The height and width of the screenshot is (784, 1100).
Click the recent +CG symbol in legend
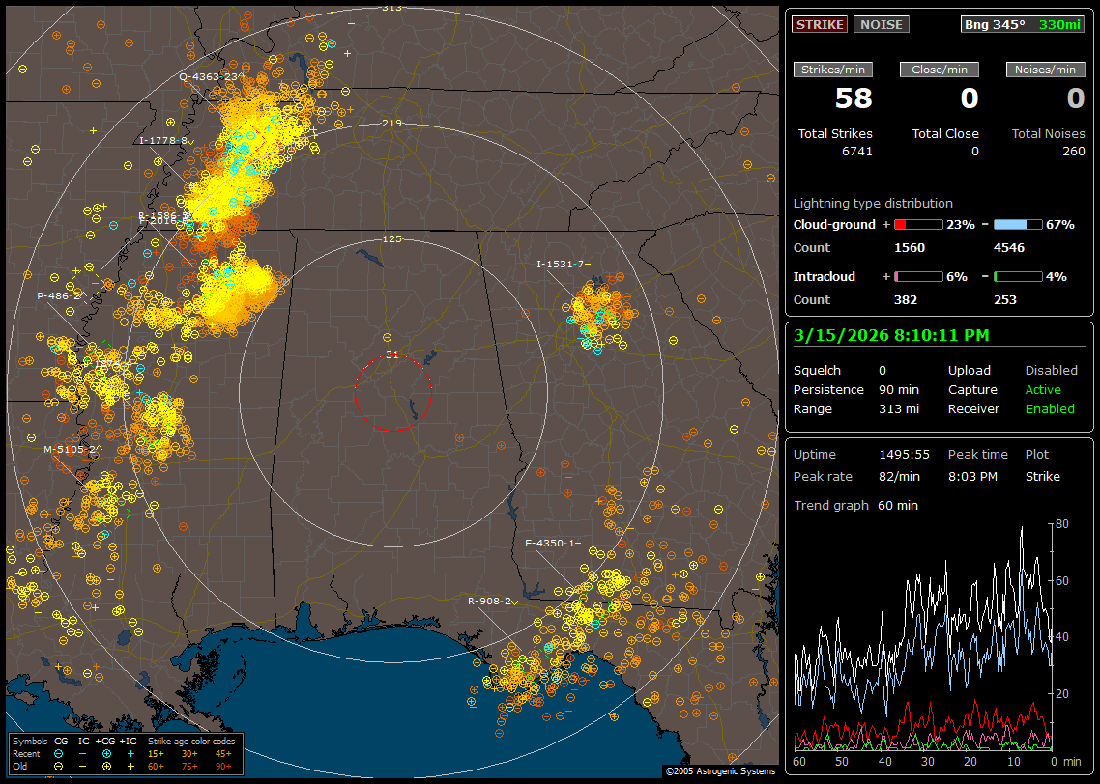coord(106,753)
